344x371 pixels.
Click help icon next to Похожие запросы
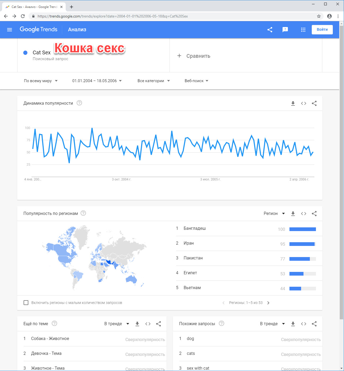pyautogui.click(x=222, y=323)
